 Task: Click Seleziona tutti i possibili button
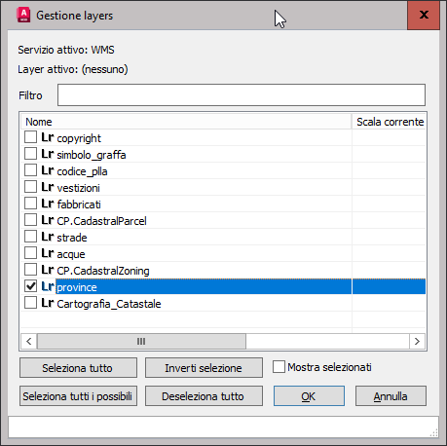[x=78, y=396]
